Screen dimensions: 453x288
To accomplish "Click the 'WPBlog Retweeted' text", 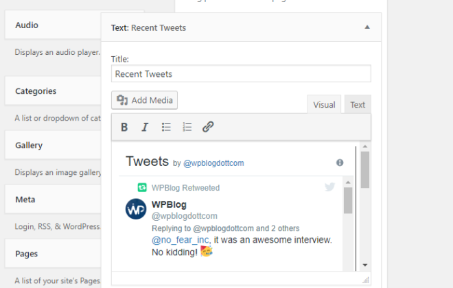I will (x=185, y=188).
